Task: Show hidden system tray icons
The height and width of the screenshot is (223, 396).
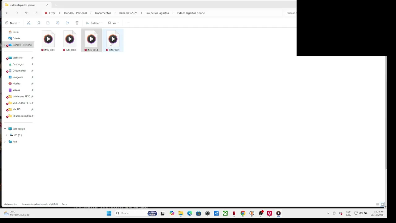Action: coord(328,213)
